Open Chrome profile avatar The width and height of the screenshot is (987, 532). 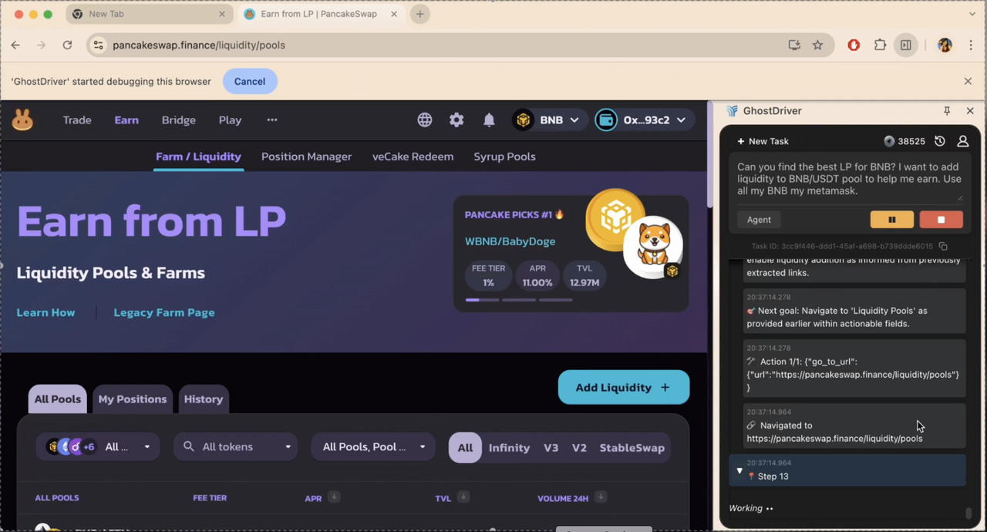coord(945,45)
